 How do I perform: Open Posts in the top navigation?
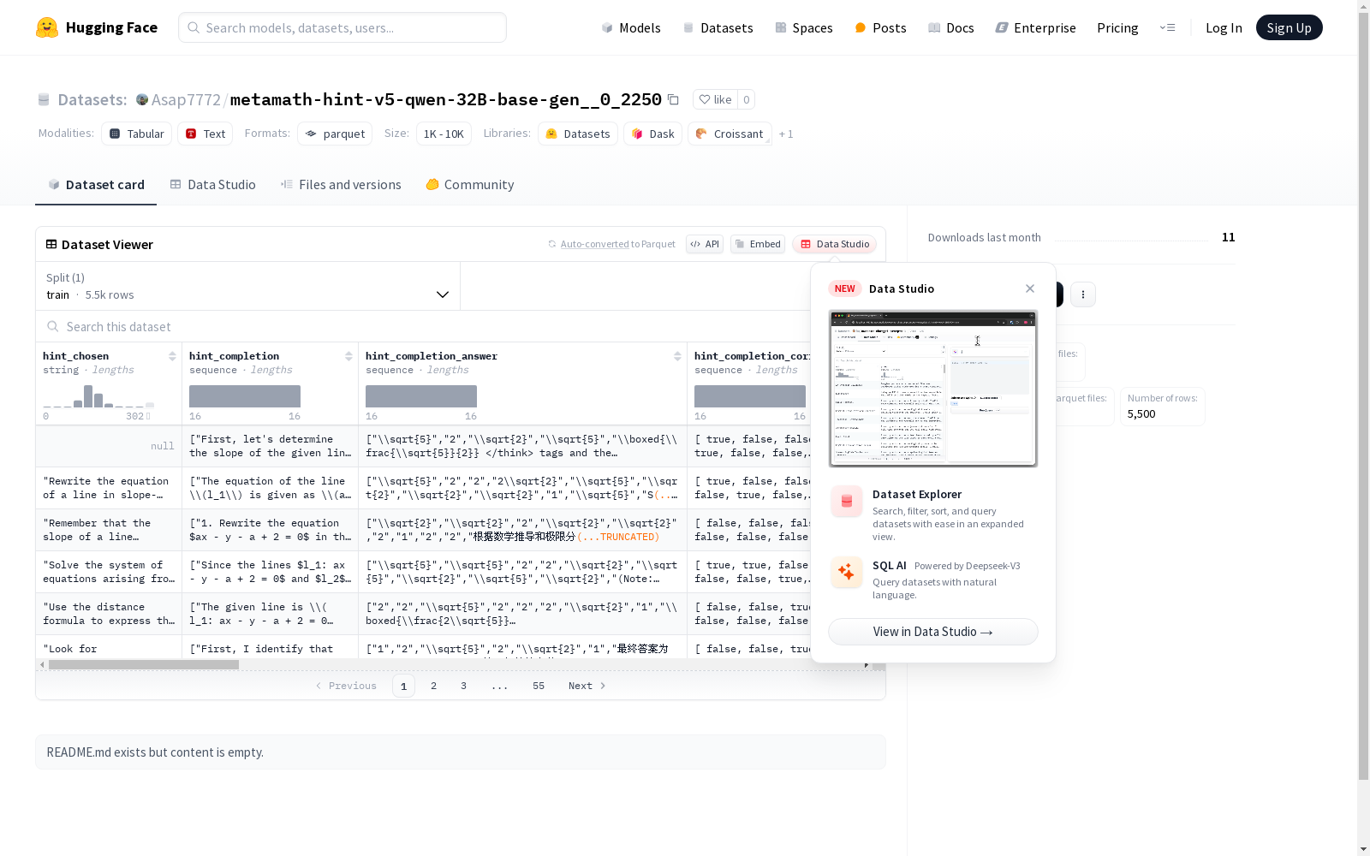tap(880, 27)
